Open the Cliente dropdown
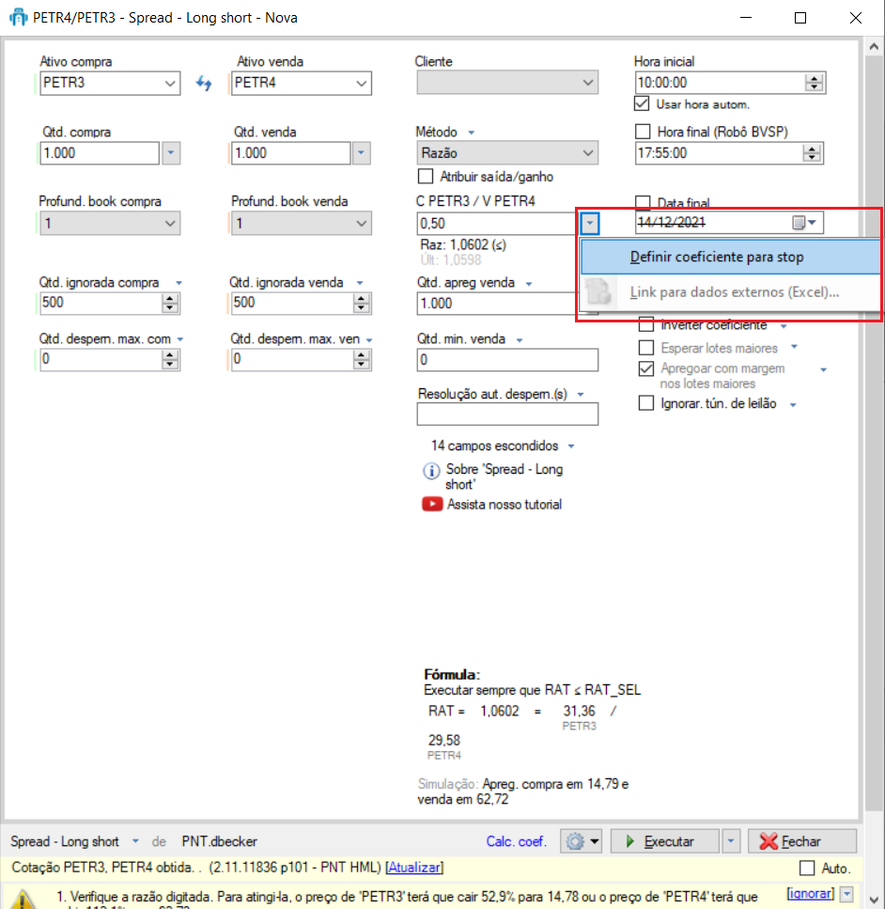The image size is (885, 909). [x=507, y=83]
